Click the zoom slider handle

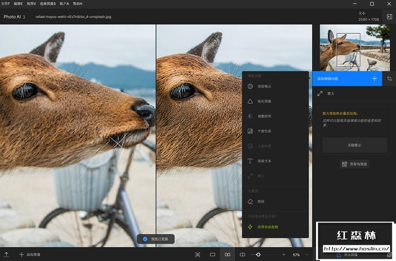click(x=258, y=255)
